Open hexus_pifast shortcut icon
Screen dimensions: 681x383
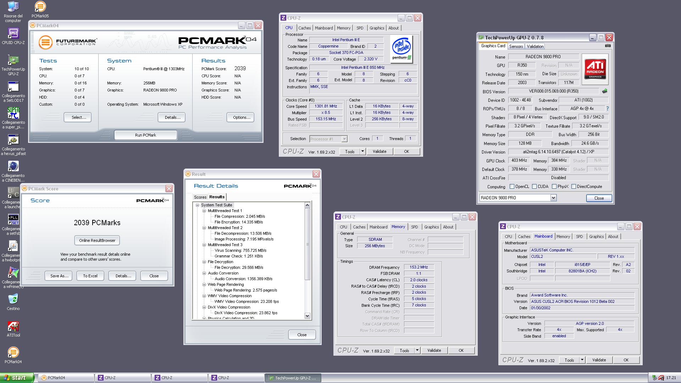click(13, 145)
